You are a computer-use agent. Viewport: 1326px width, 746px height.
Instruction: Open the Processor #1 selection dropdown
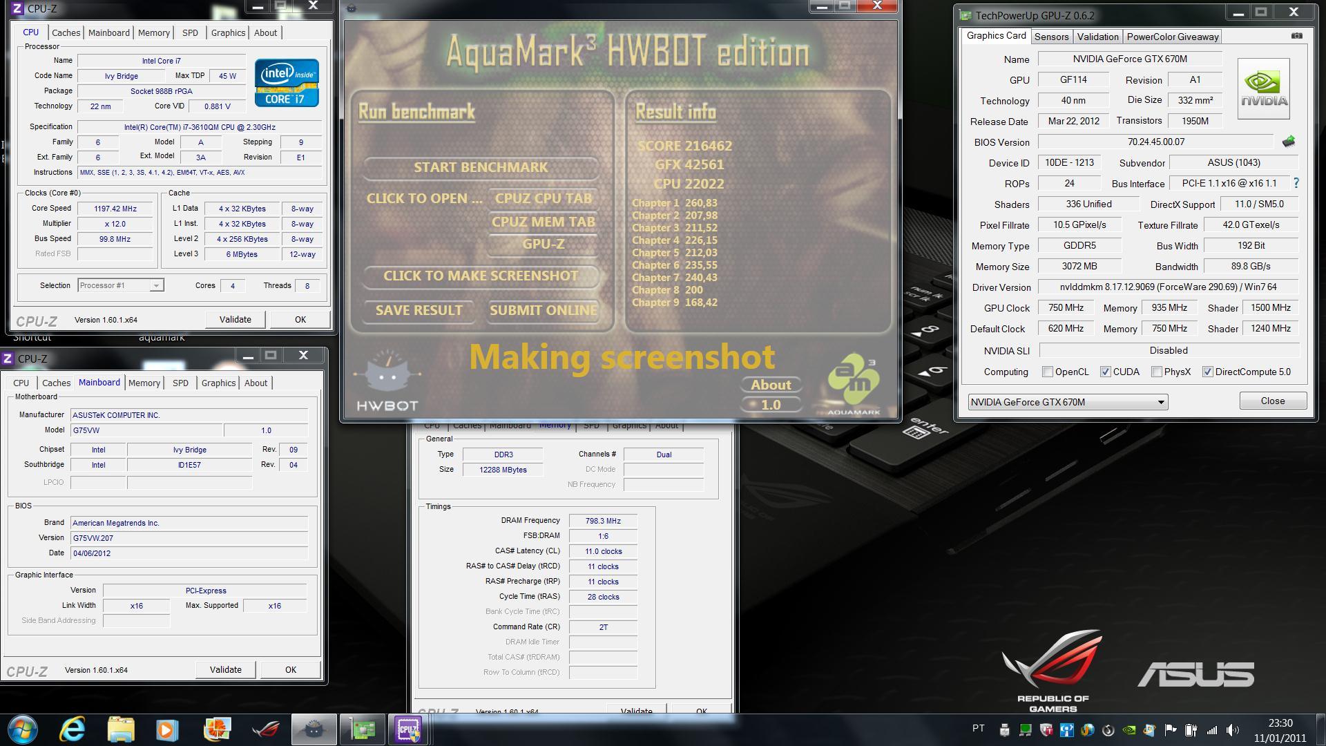pyautogui.click(x=121, y=285)
